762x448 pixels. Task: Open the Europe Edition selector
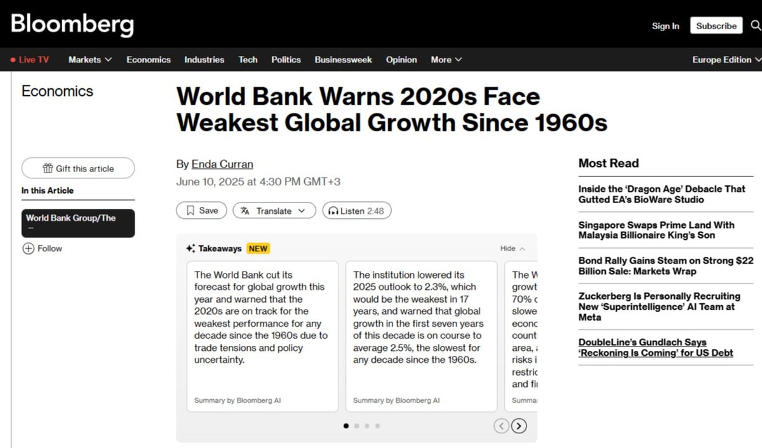[726, 60]
